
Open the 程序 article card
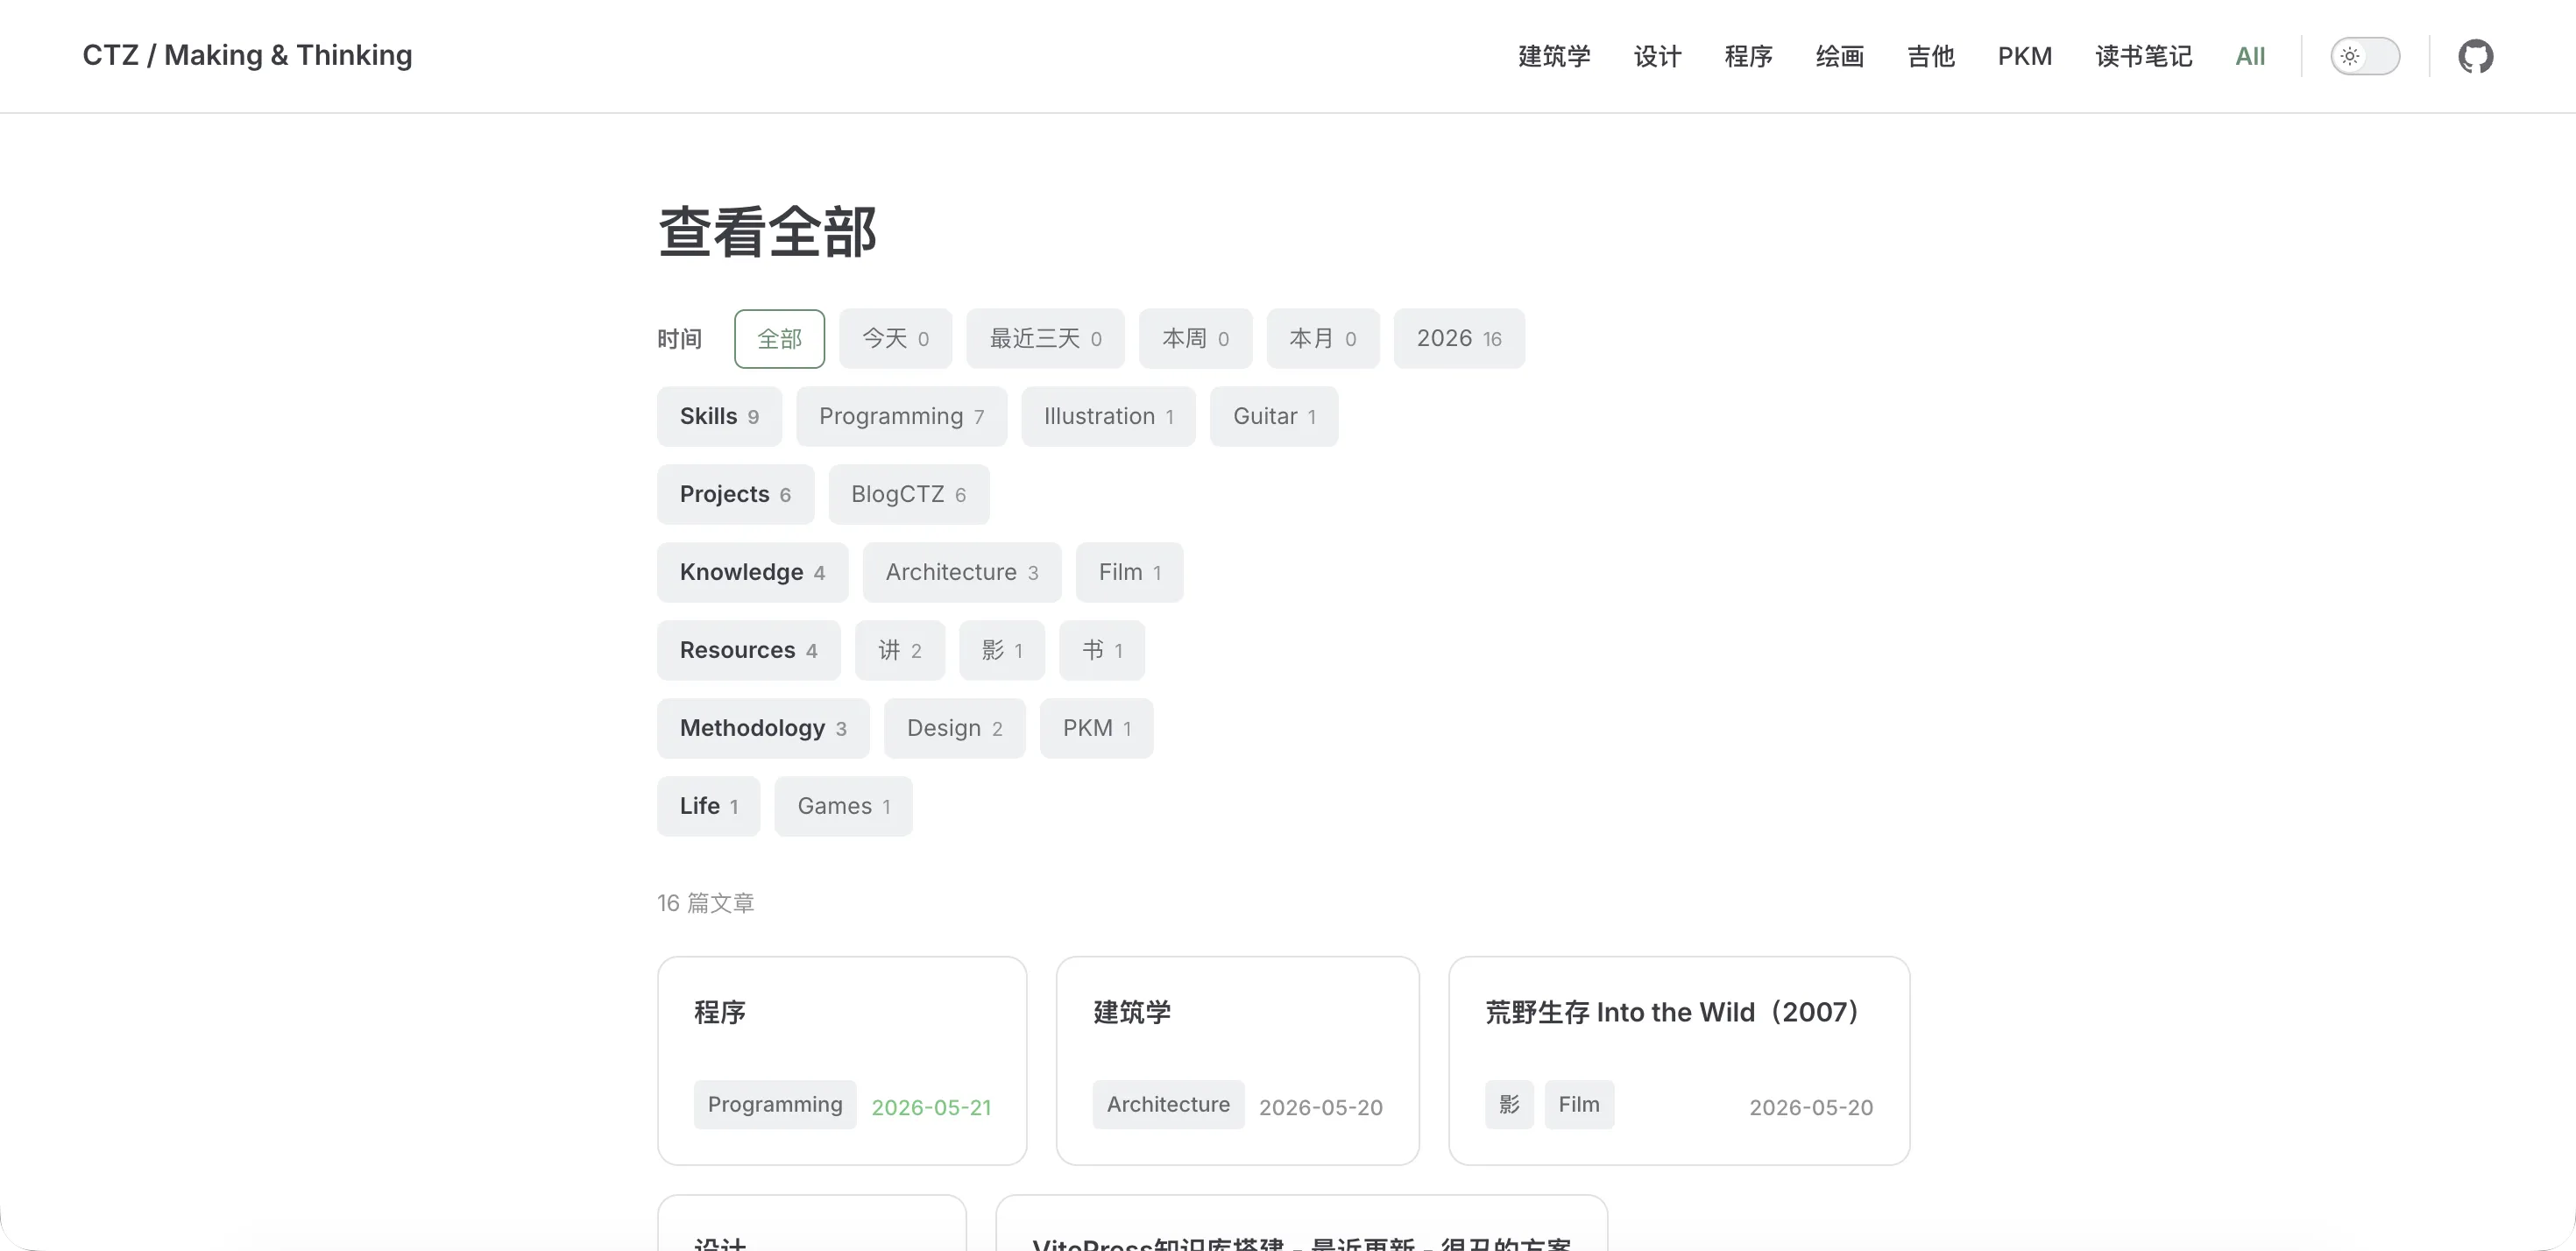842,1061
